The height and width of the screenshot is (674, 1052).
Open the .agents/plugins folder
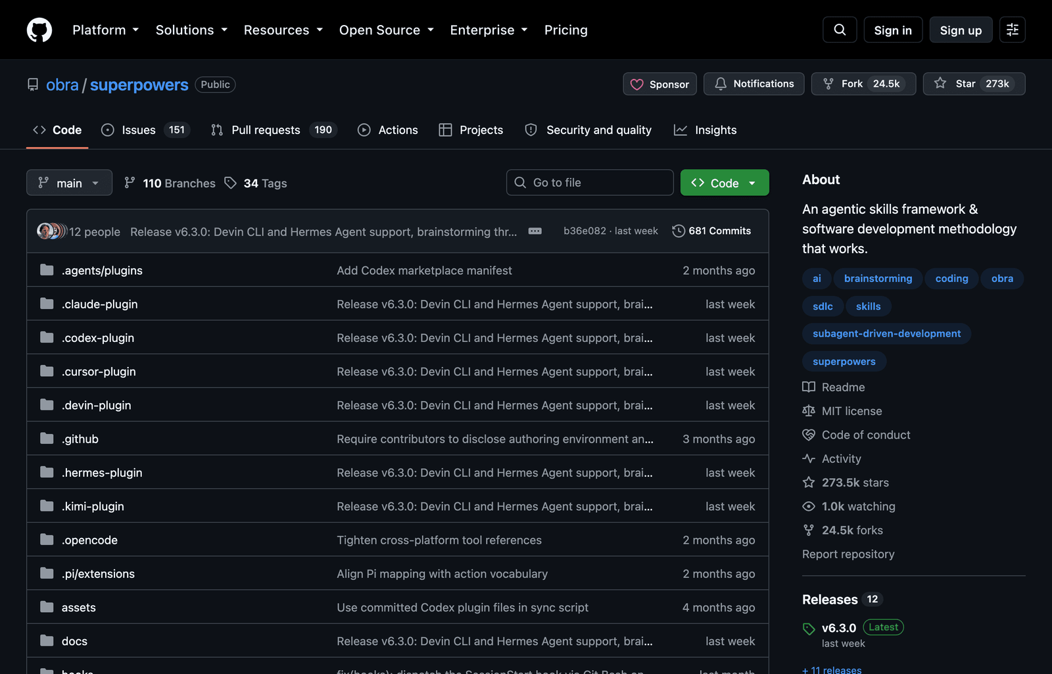102,270
